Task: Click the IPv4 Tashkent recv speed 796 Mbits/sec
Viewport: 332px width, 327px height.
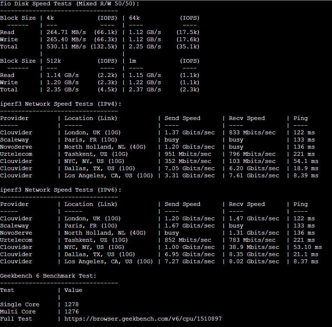Action: [252, 154]
